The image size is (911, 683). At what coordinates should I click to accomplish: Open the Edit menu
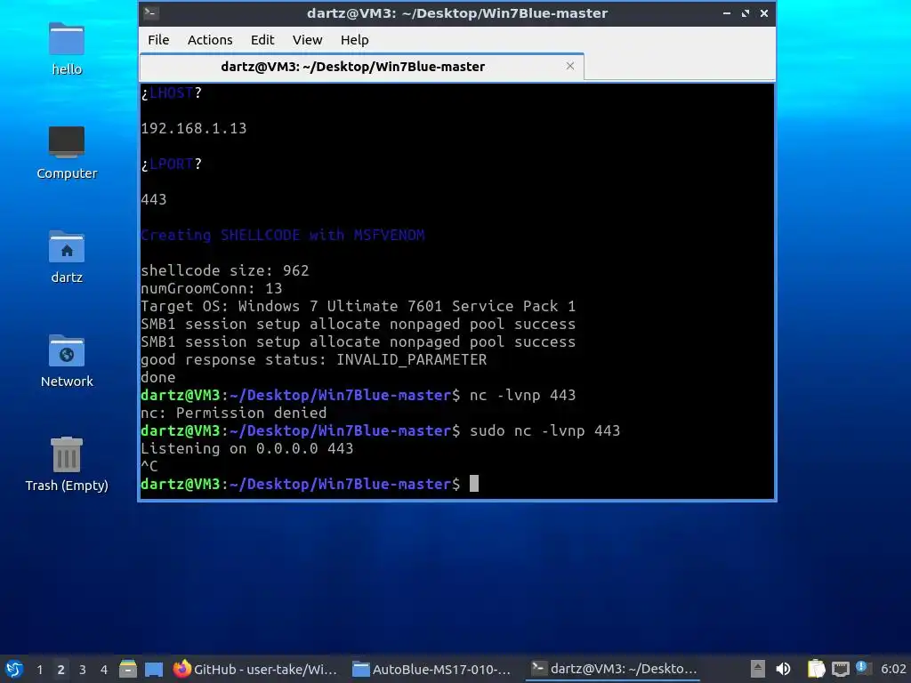(262, 40)
